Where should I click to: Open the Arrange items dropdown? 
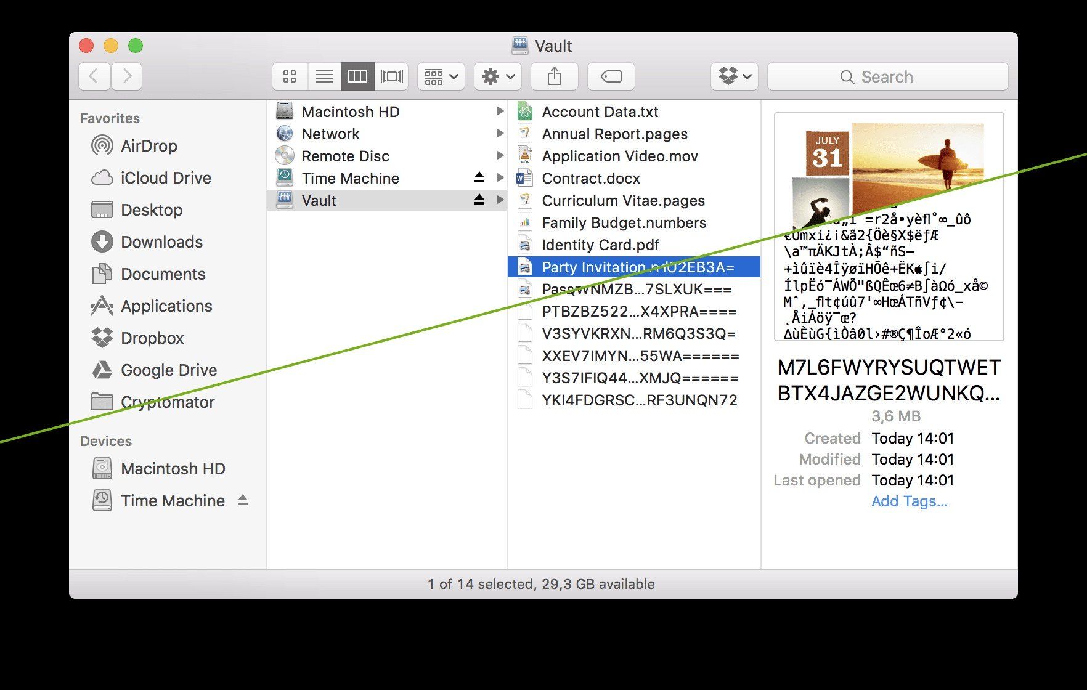[441, 76]
